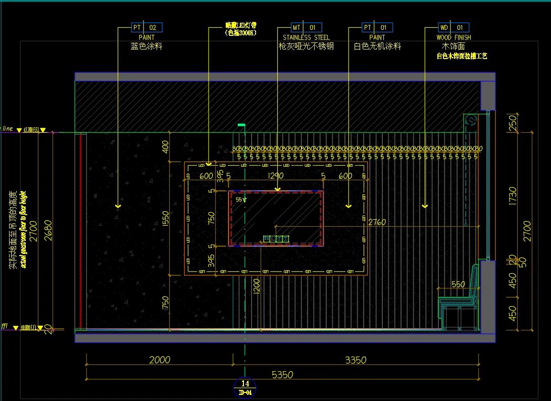Select the 1730 vertical dimension on right
Screen dimensions: 551x401
[513, 196]
